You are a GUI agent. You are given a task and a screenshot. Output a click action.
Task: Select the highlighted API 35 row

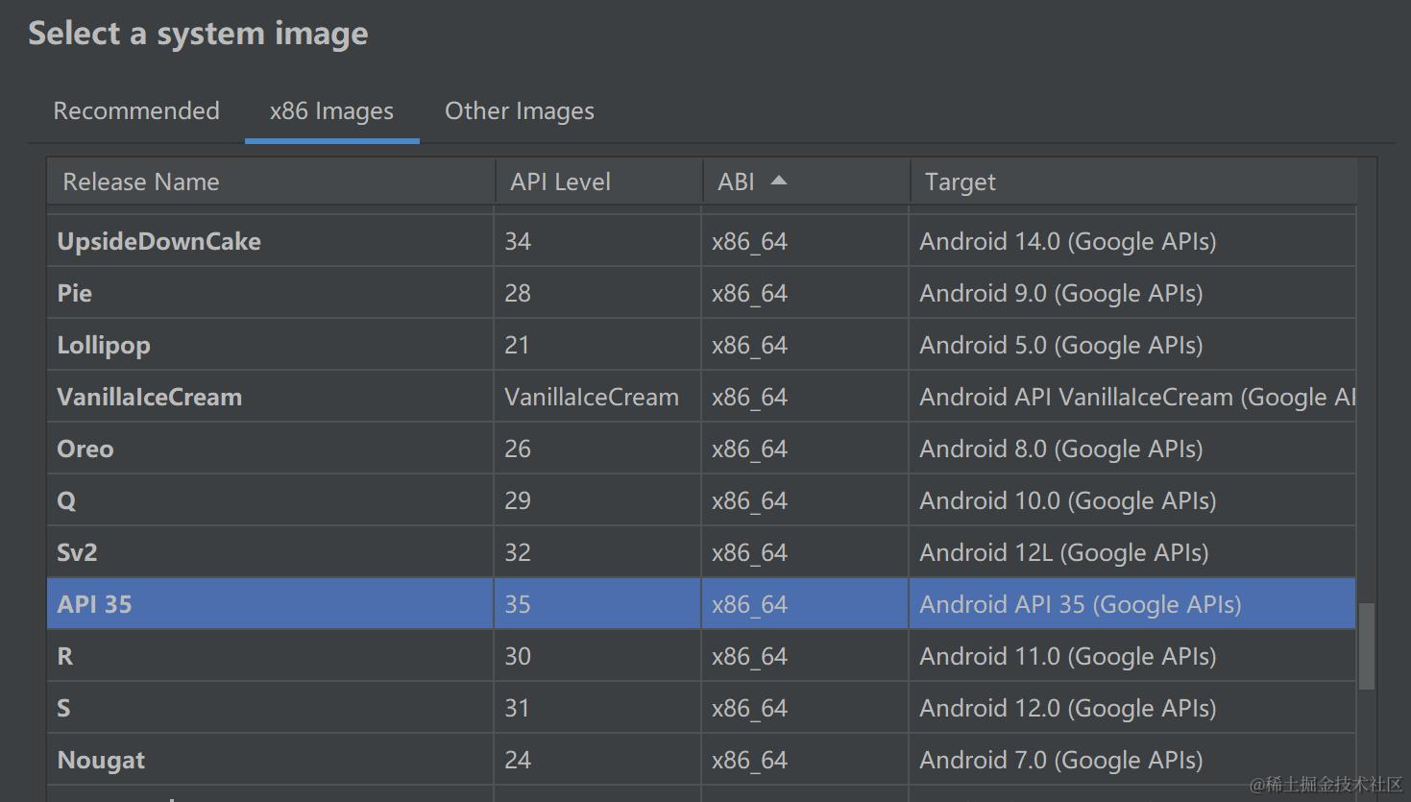tap(701, 604)
